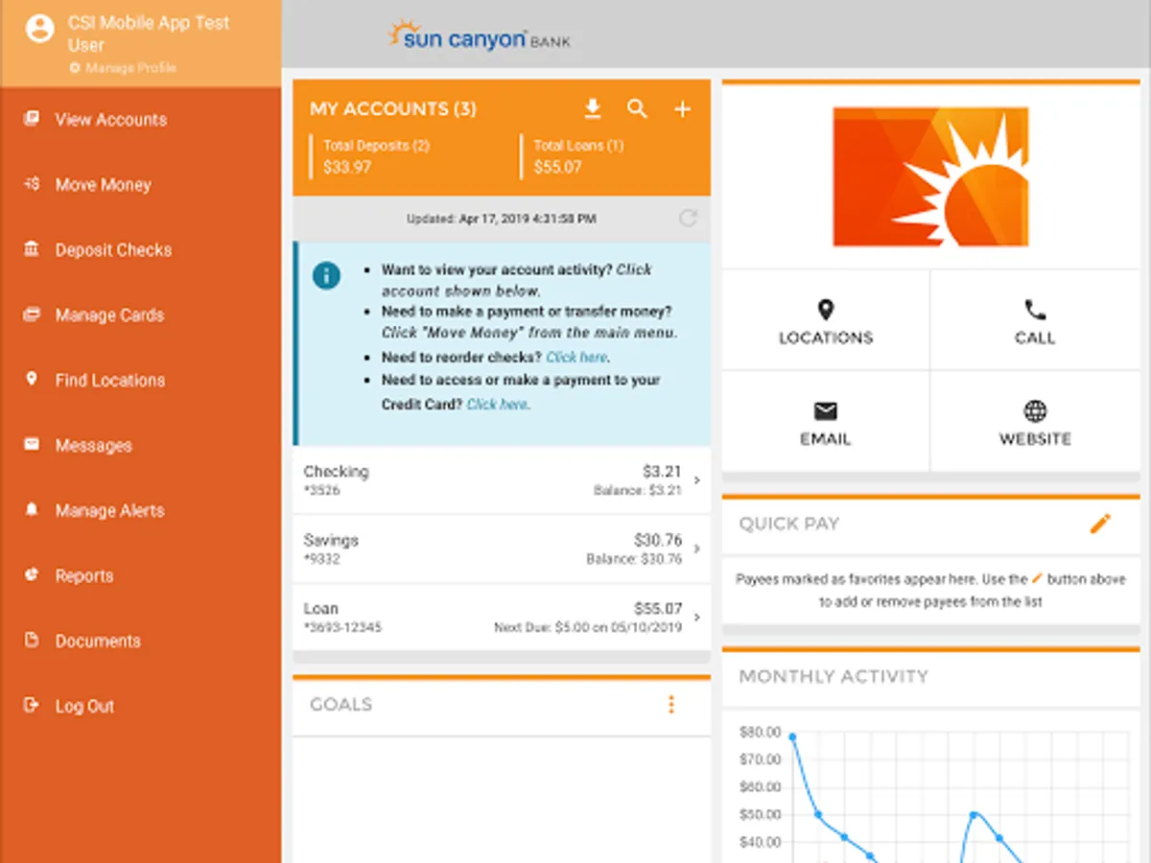The width and height of the screenshot is (1151, 863).
Task: Click the Documents file icon
Action: [32, 641]
